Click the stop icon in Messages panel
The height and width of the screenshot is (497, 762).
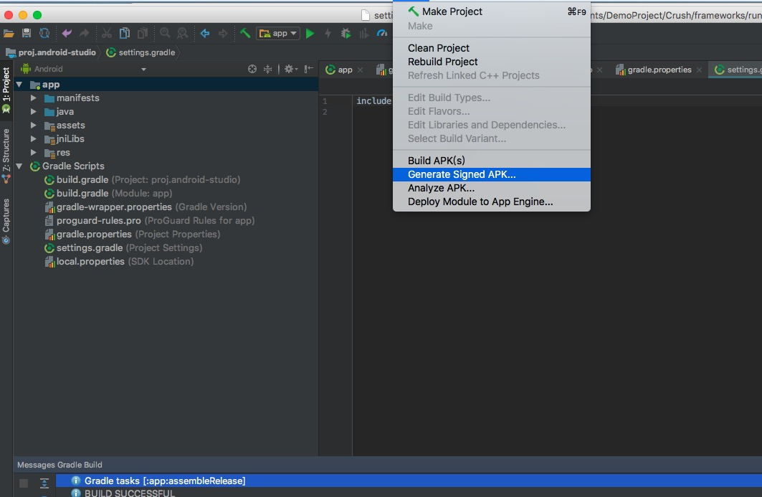point(24,483)
